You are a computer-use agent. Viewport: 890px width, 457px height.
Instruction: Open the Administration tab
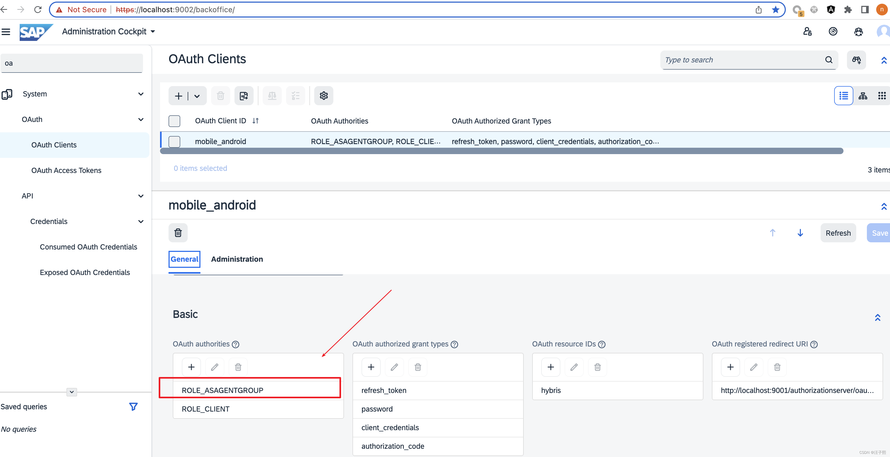pos(237,259)
